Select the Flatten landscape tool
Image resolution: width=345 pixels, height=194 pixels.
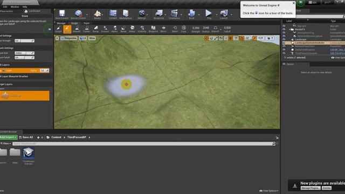(86, 29)
